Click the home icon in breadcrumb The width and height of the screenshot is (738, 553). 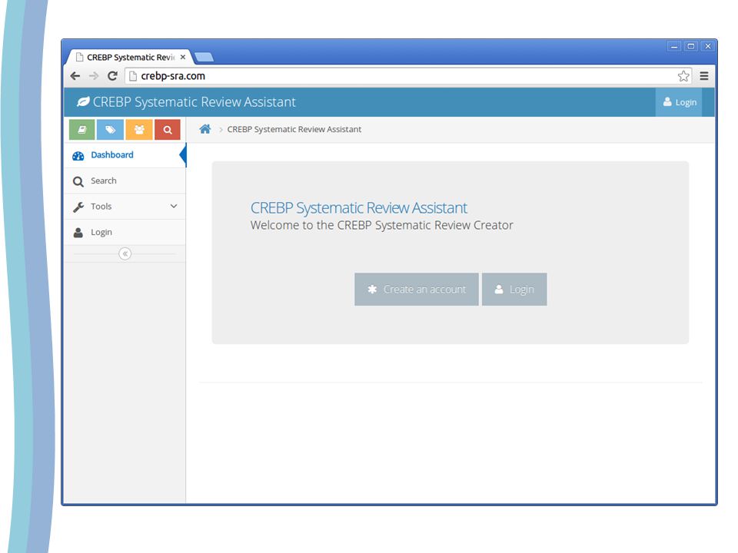point(204,129)
